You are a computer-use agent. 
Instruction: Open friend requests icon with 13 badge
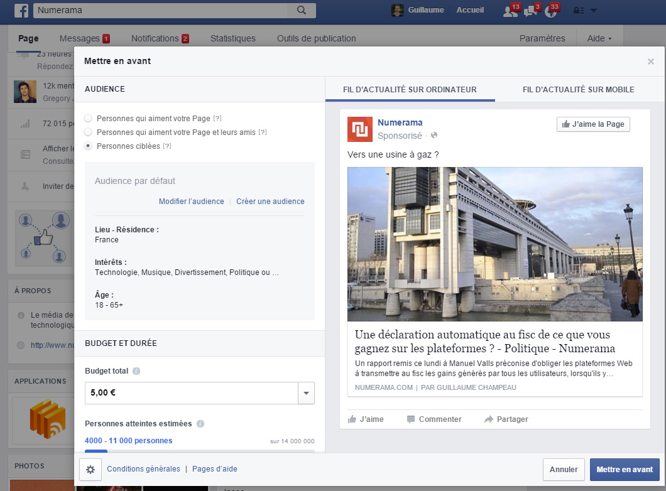coord(510,10)
